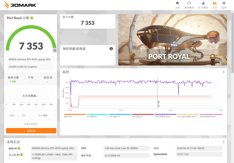Click the score gauge end handle
Image resolution: width=234 pixels, height=163 pixels.
[x=55, y=50]
